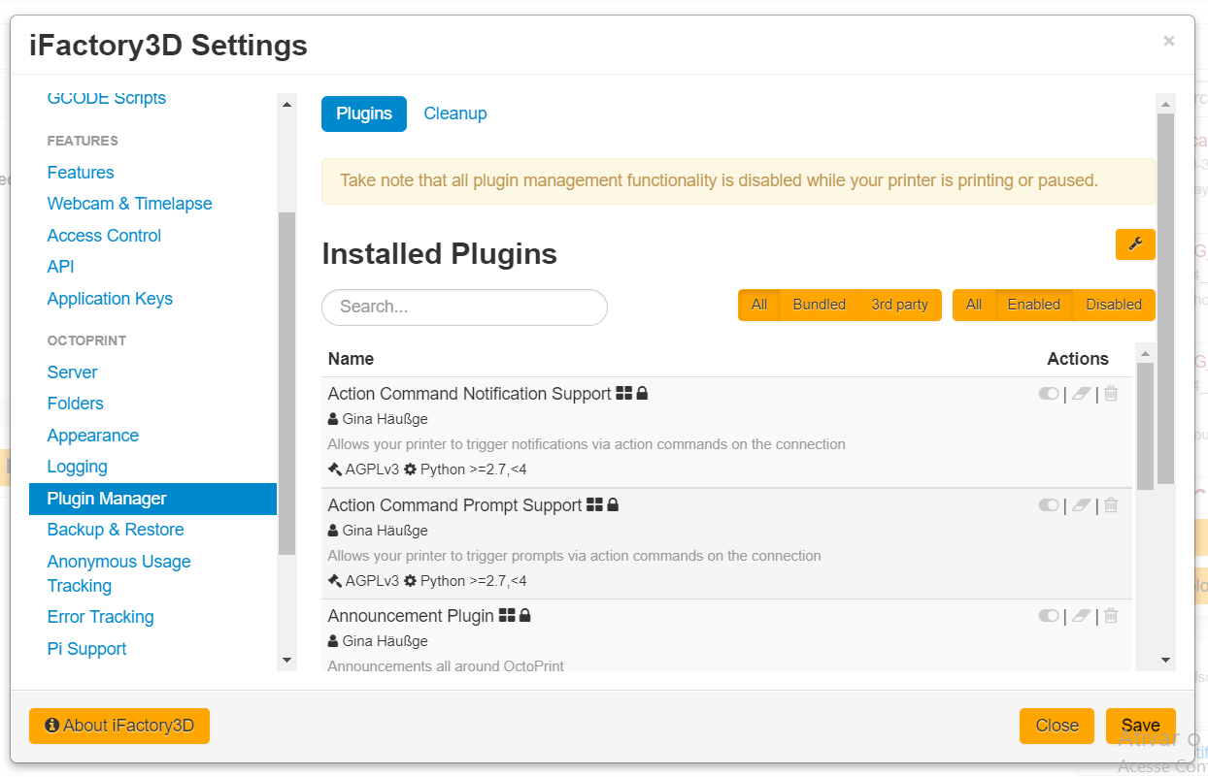Toggle Action Command Notification Support plugin
Image resolution: width=1208 pixels, height=777 pixels.
[1049, 394]
